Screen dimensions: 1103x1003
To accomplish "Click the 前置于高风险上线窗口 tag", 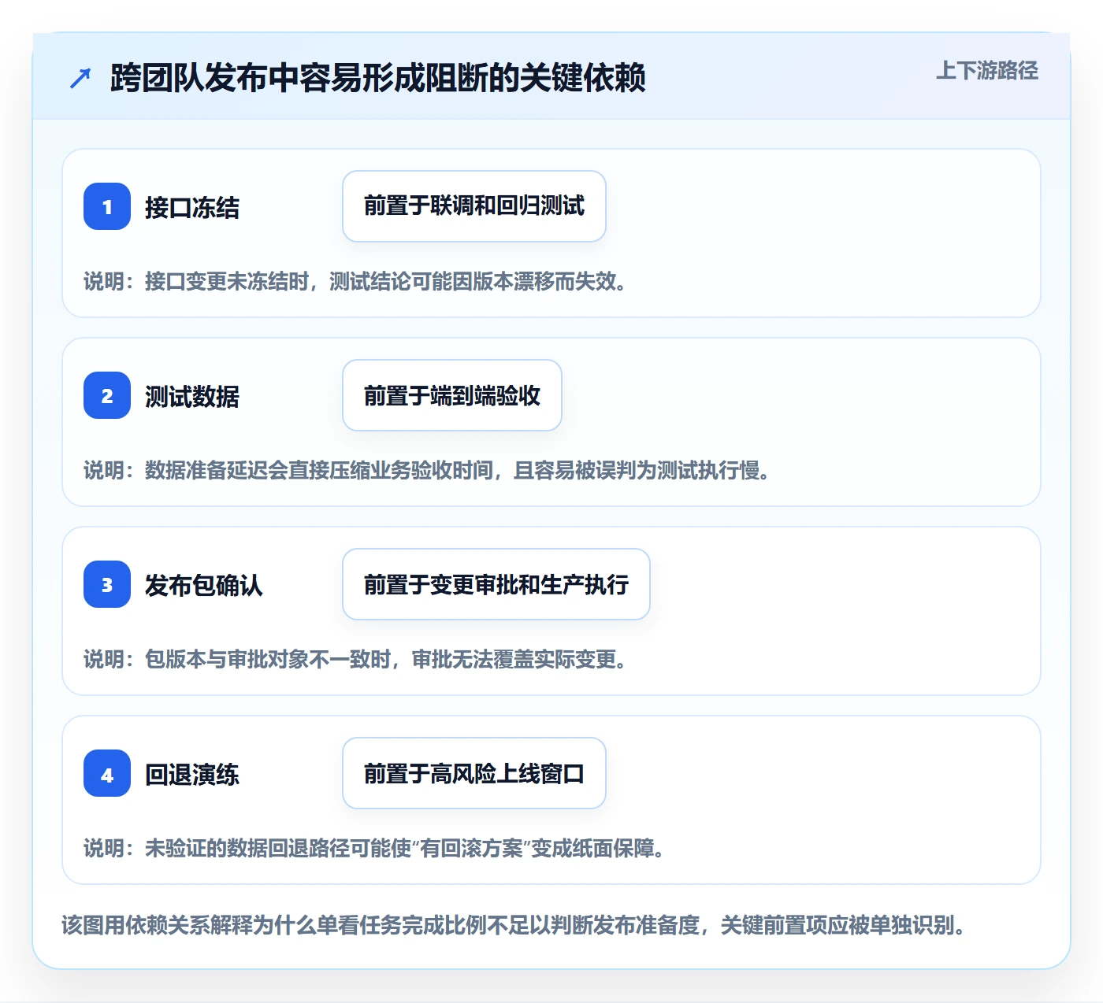I will 474,773.
